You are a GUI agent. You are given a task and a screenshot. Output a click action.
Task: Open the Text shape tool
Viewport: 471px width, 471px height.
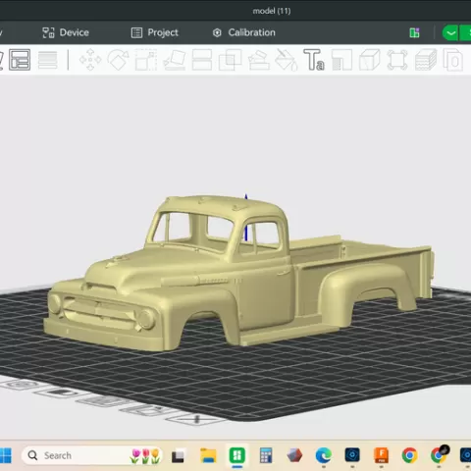click(x=314, y=60)
